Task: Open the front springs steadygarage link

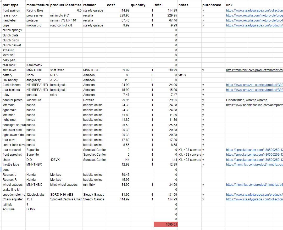Action: click(x=254, y=10)
